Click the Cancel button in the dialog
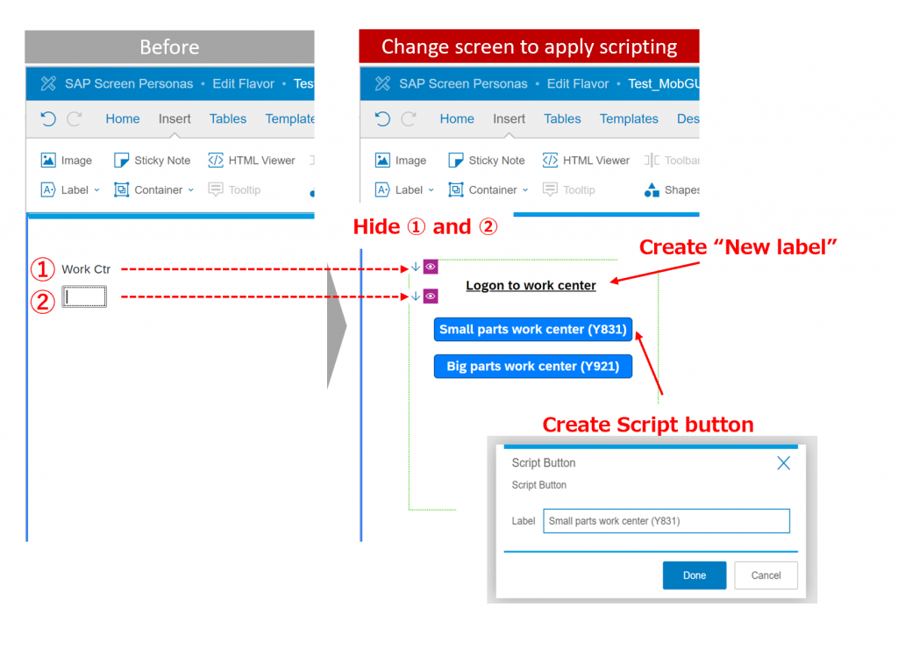This screenshot has width=898, height=657. click(x=766, y=575)
